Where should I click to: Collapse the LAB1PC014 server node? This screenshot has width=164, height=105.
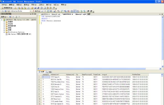click(x=2, y=20)
